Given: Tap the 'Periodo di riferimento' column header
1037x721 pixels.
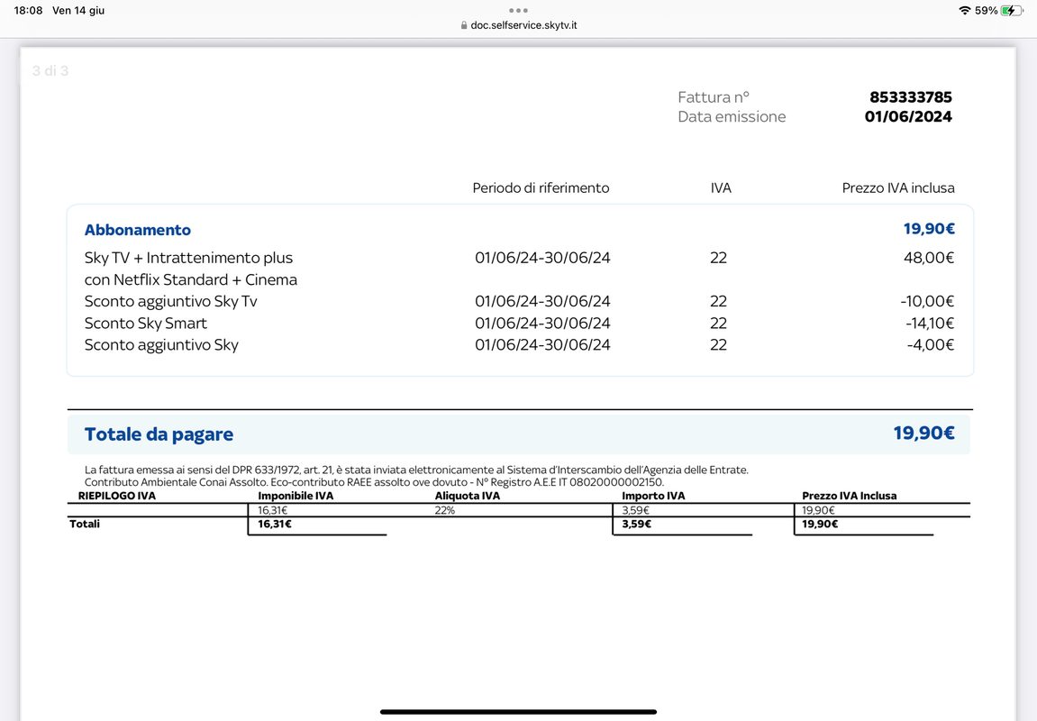Looking at the screenshot, I should tap(541, 187).
